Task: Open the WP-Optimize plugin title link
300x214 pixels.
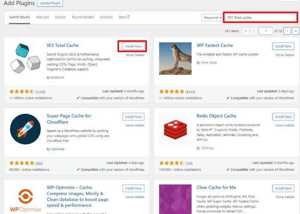Action: click(78, 196)
